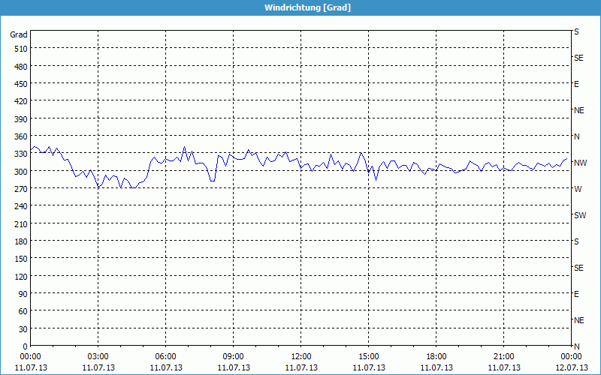Select the 270 value on left axis
Image resolution: width=601 pixels, height=375 pixels.
[x=19, y=188]
